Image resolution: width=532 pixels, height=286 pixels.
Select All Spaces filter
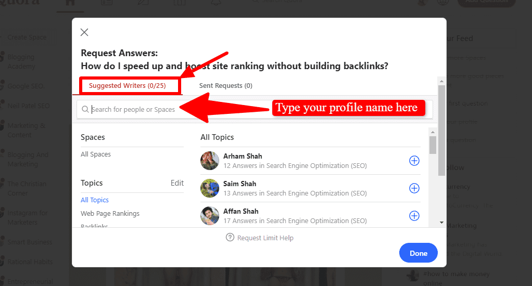point(96,154)
